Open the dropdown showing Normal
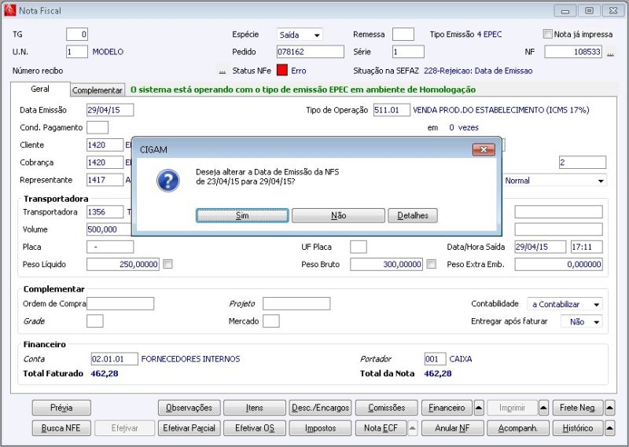The image size is (629, 447). point(555,181)
